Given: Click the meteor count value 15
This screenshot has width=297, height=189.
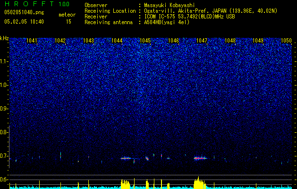Looking at the screenshot, I should [68, 22].
